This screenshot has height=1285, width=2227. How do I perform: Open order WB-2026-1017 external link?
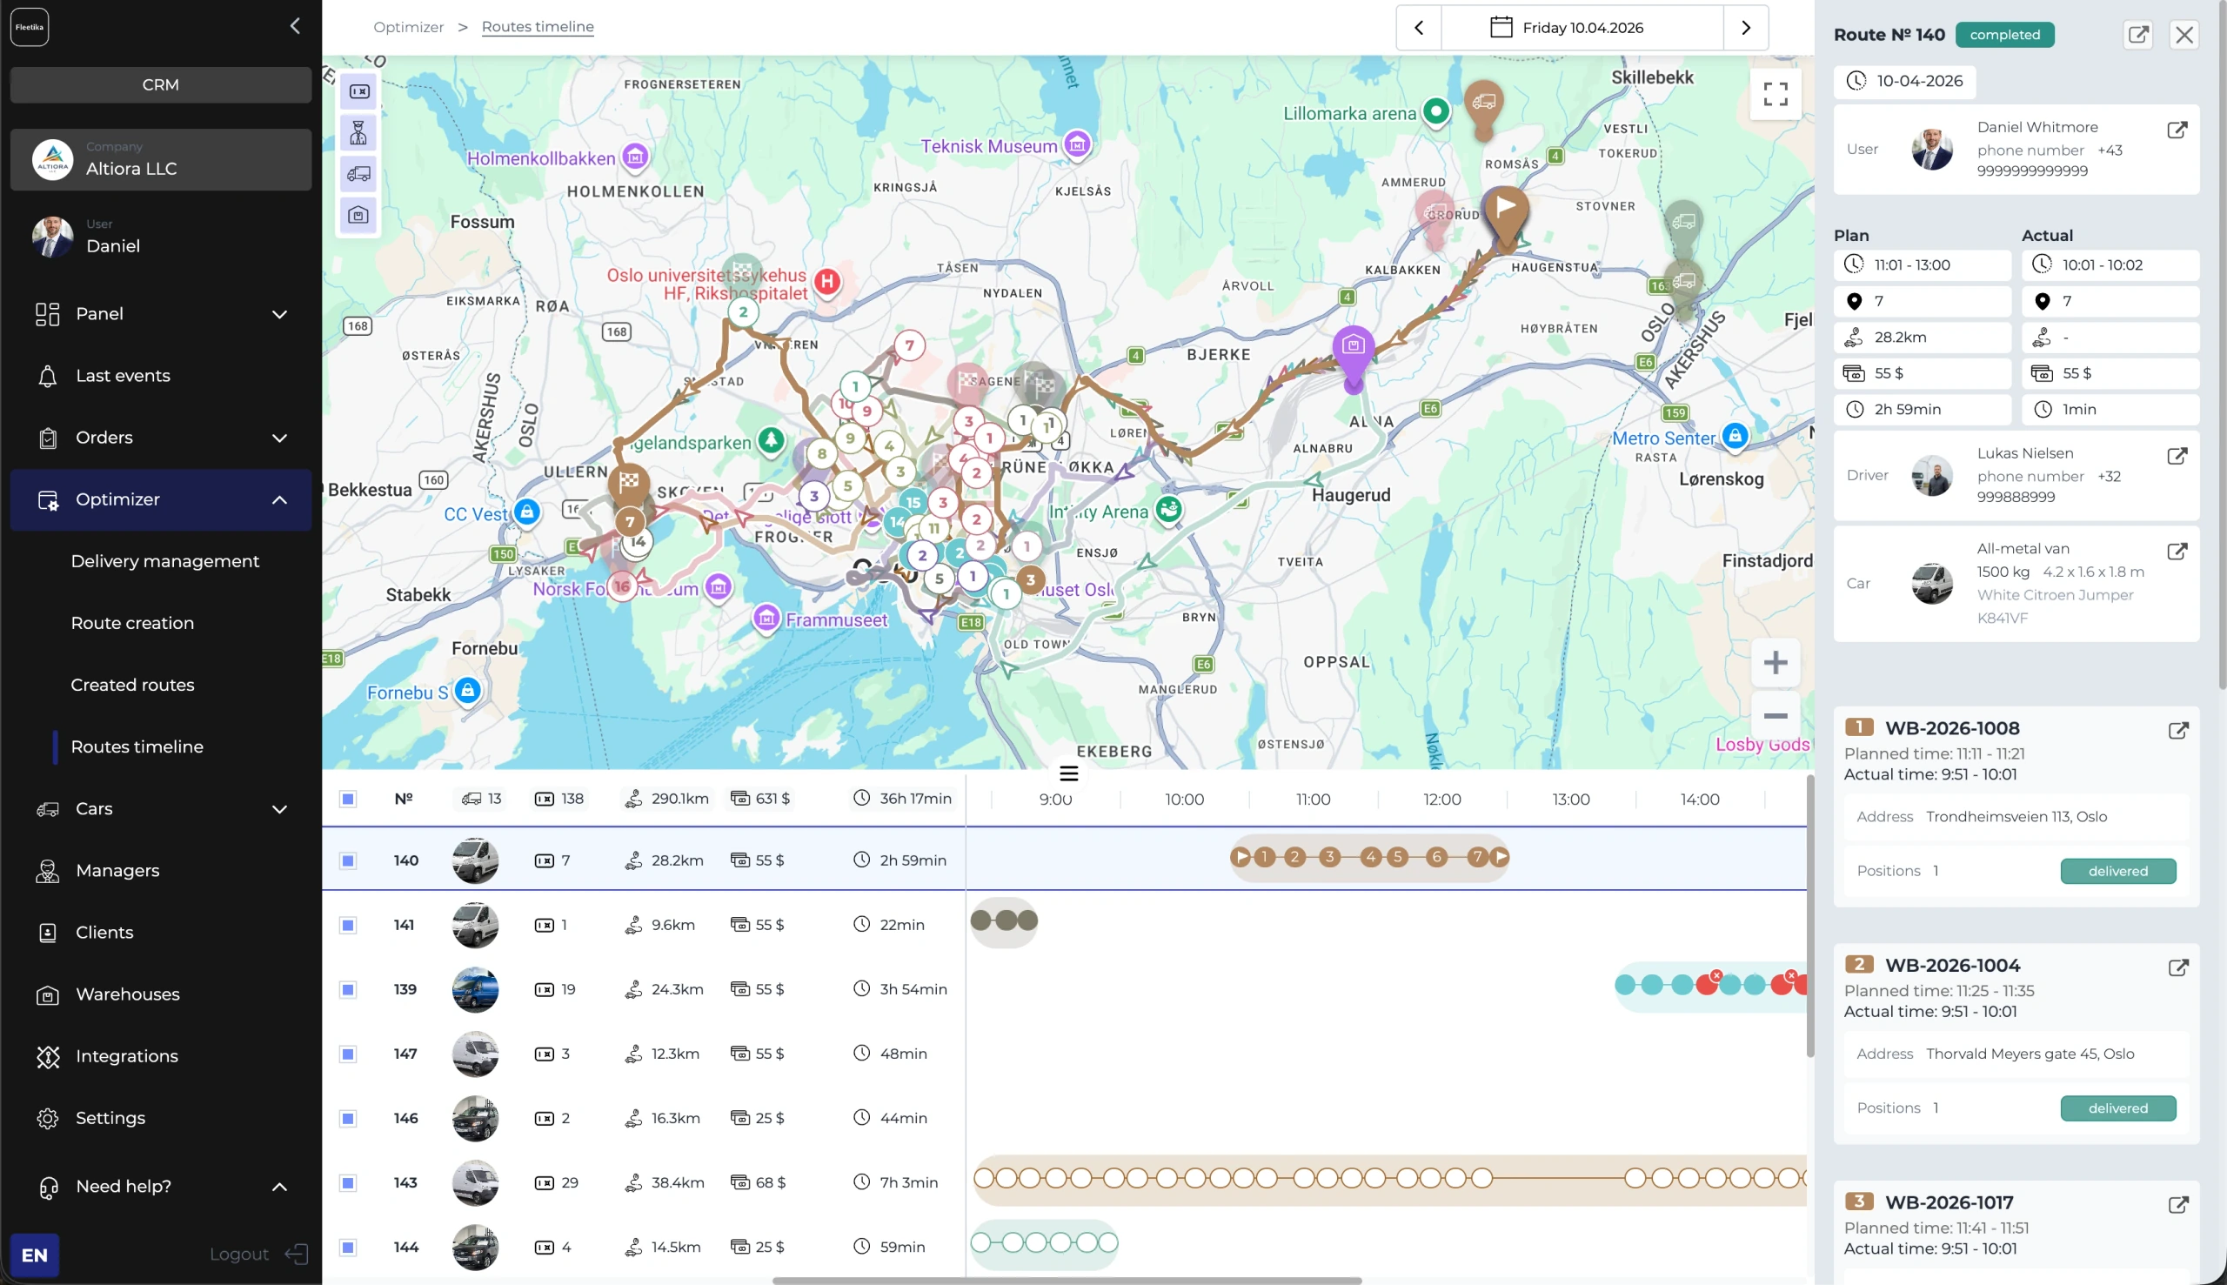point(2177,1206)
